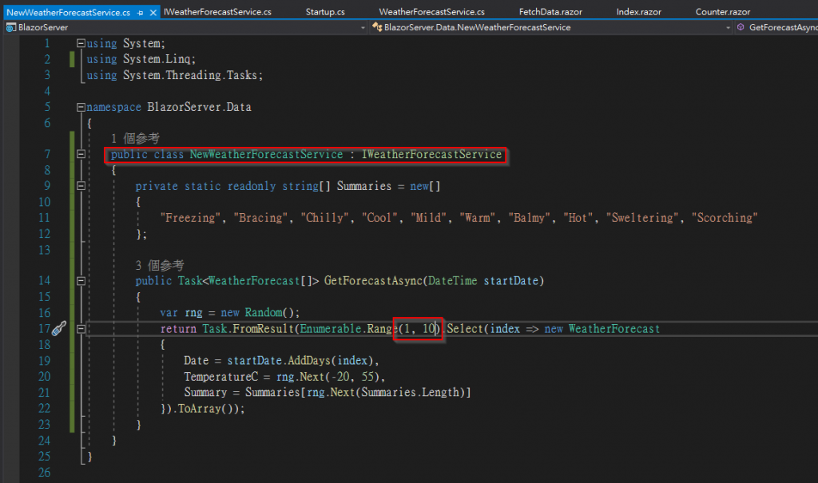818x483 pixels.
Task: Collapse the namespace BlazorServer.Data block
Action: 81,107
